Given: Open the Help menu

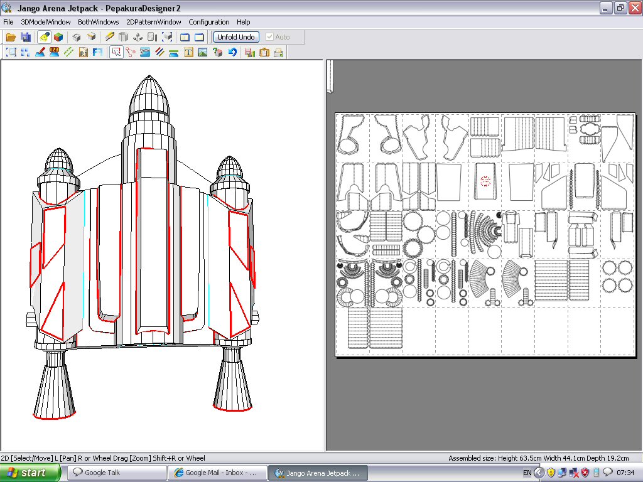Looking at the screenshot, I should pyautogui.click(x=243, y=22).
